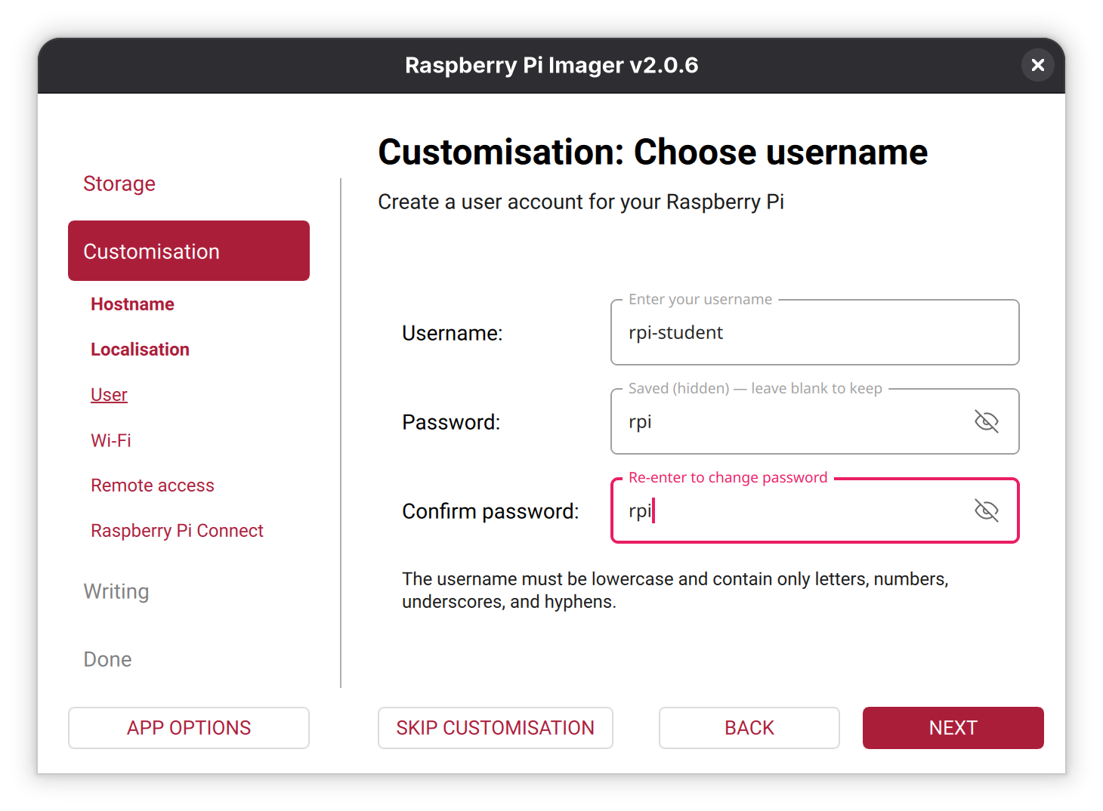Select the Storage step in sidebar
Viewport: 1103px width, 811px height.
click(x=119, y=183)
